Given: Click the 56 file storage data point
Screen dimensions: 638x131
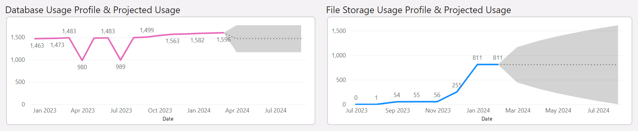Looking at the screenshot, I should (x=437, y=101).
